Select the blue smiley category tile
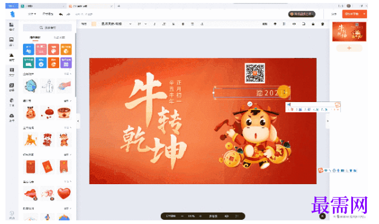 (41, 63)
